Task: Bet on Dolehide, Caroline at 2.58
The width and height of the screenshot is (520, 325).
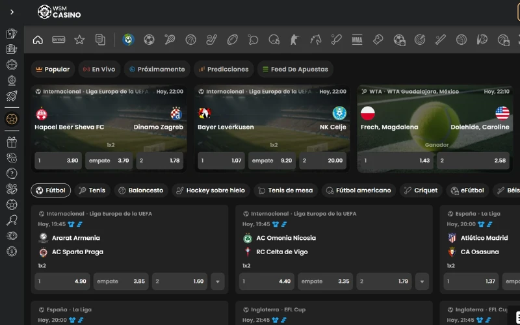Action: (473, 161)
